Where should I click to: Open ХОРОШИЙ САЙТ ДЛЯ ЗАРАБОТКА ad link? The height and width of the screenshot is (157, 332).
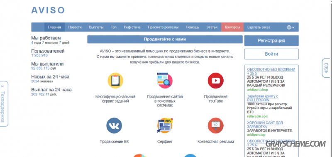(265, 125)
